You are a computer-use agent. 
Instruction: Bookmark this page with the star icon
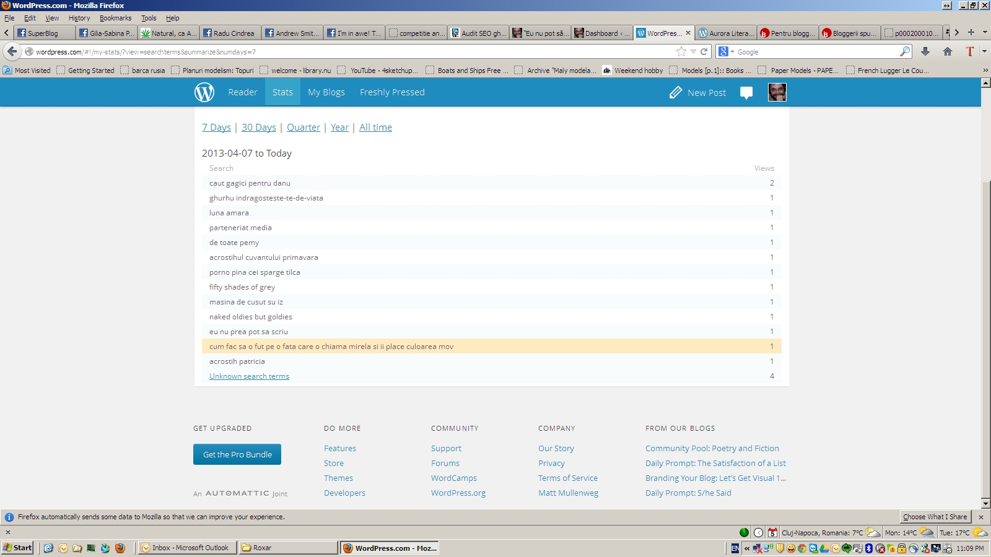tap(681, 52)
